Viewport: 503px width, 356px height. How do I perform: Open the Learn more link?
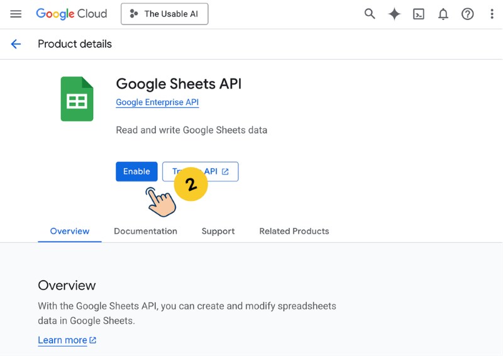click(x=62, y=340)
